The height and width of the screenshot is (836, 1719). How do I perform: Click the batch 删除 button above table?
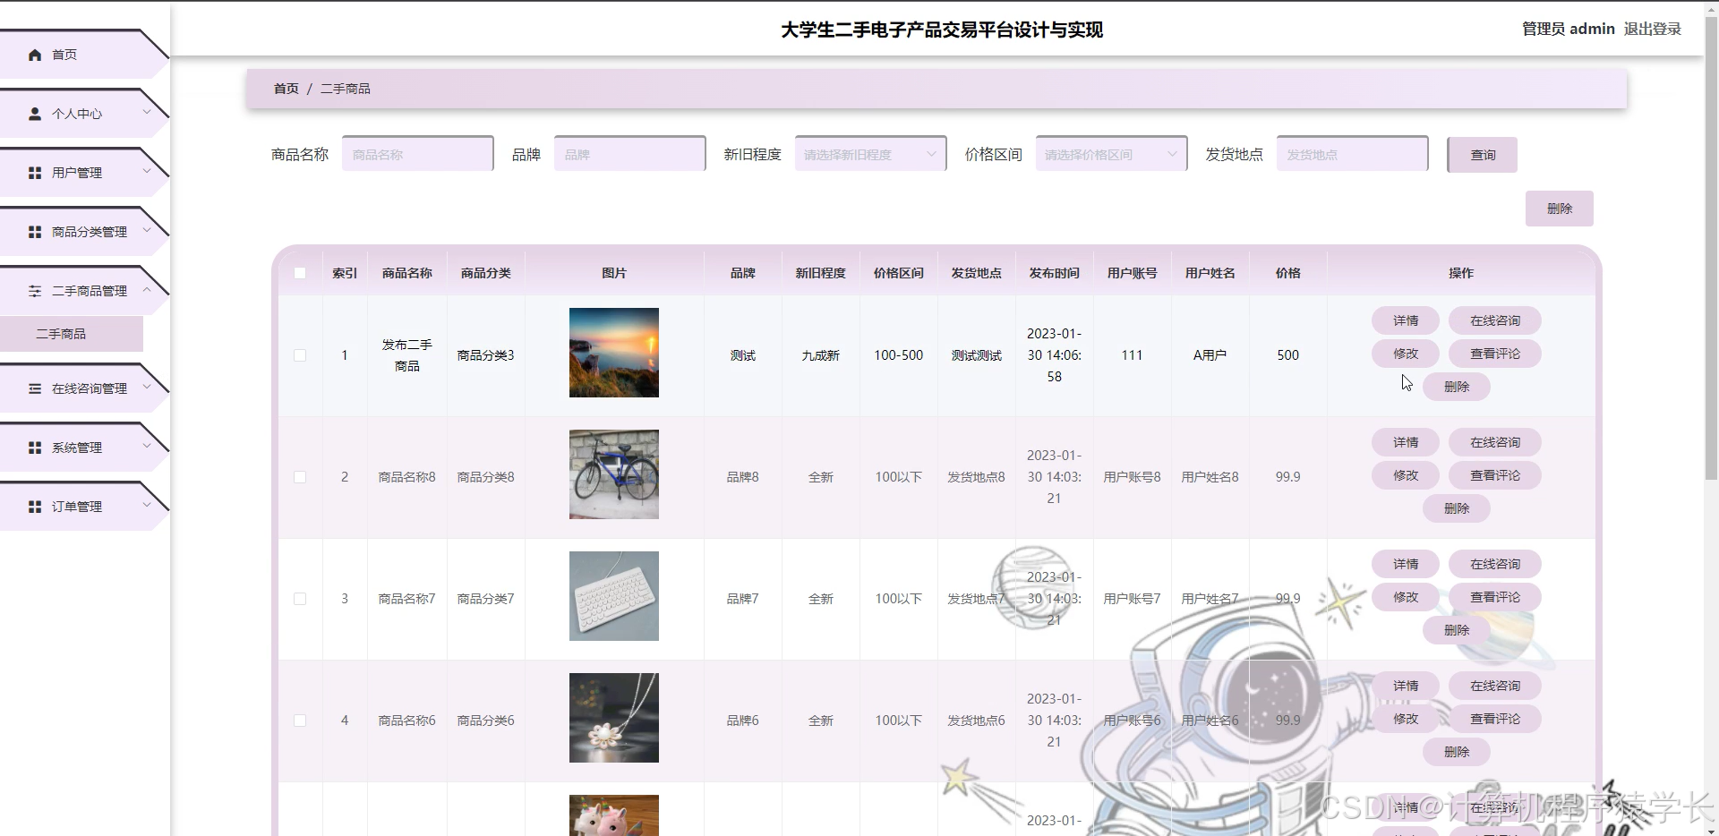click(x=1560, y=208)
